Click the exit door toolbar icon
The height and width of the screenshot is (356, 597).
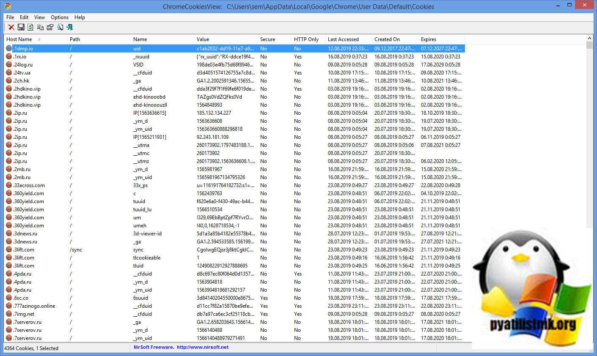tap(70, 27)
